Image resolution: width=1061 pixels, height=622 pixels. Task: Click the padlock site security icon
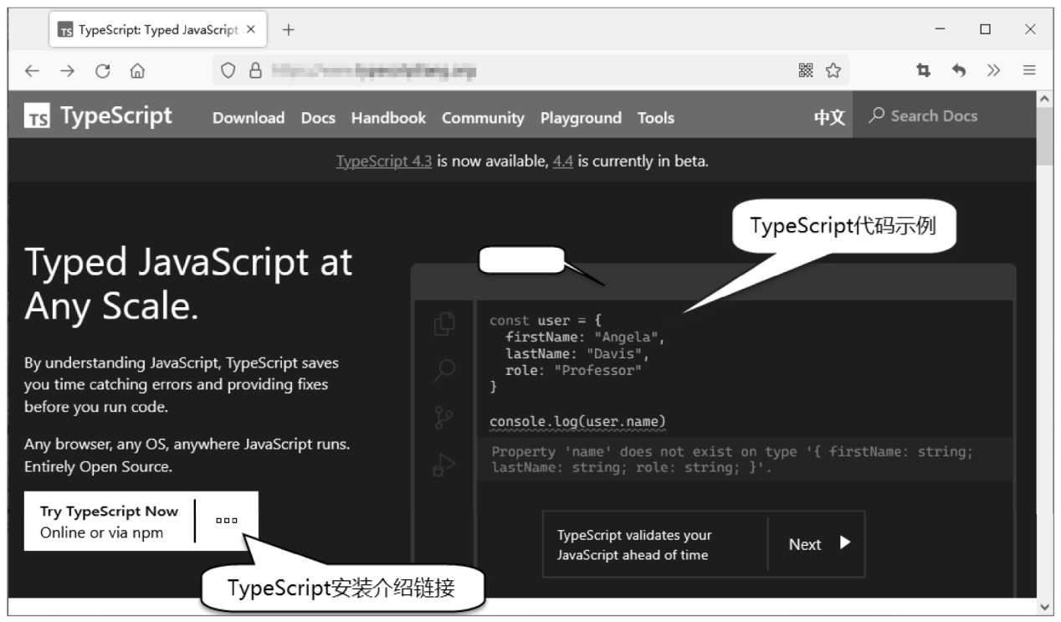[255, 72]
